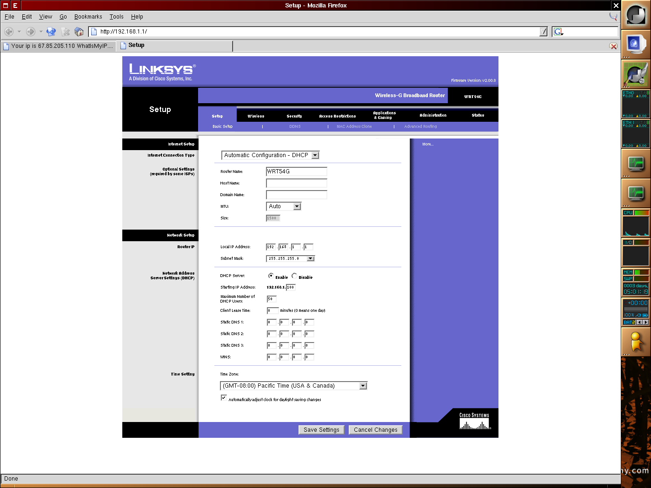651x488 pixels.
Task: Open the first system monitor dock icon
Action: coord(636,164)
